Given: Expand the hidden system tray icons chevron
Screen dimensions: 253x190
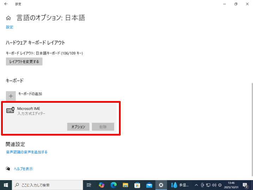Looking at the screenshot, I should coord(197,185).
